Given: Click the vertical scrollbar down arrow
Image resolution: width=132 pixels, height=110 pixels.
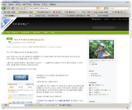Looking at the screenshot, I should coord(130,102).
